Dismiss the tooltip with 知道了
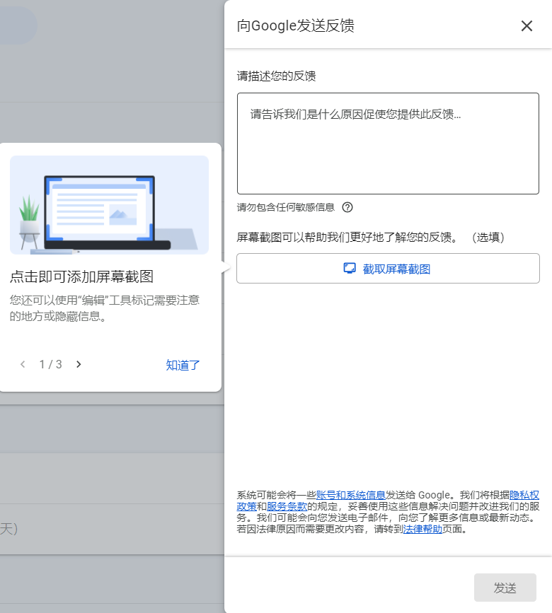 pyautogui.click(x=183, y=365)
